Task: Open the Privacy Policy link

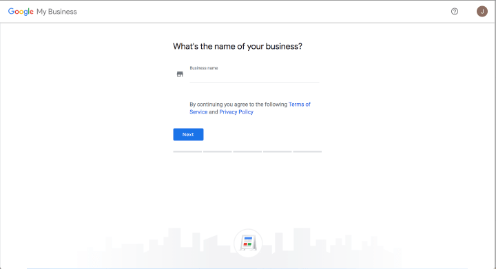Action: coord(236,112)
